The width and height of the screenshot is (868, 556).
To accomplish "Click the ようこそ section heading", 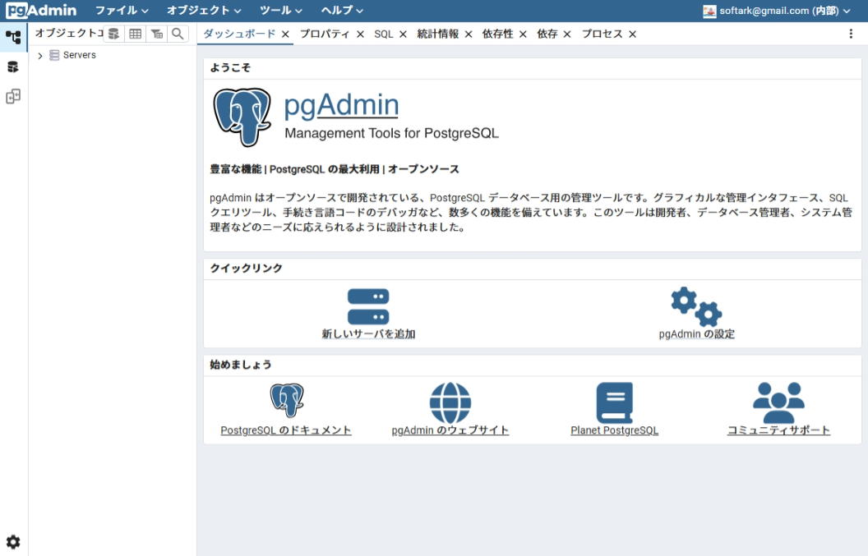I will tap(230, 67).
